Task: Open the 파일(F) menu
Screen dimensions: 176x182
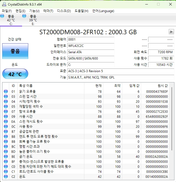Action: click(x=7, y=11)
